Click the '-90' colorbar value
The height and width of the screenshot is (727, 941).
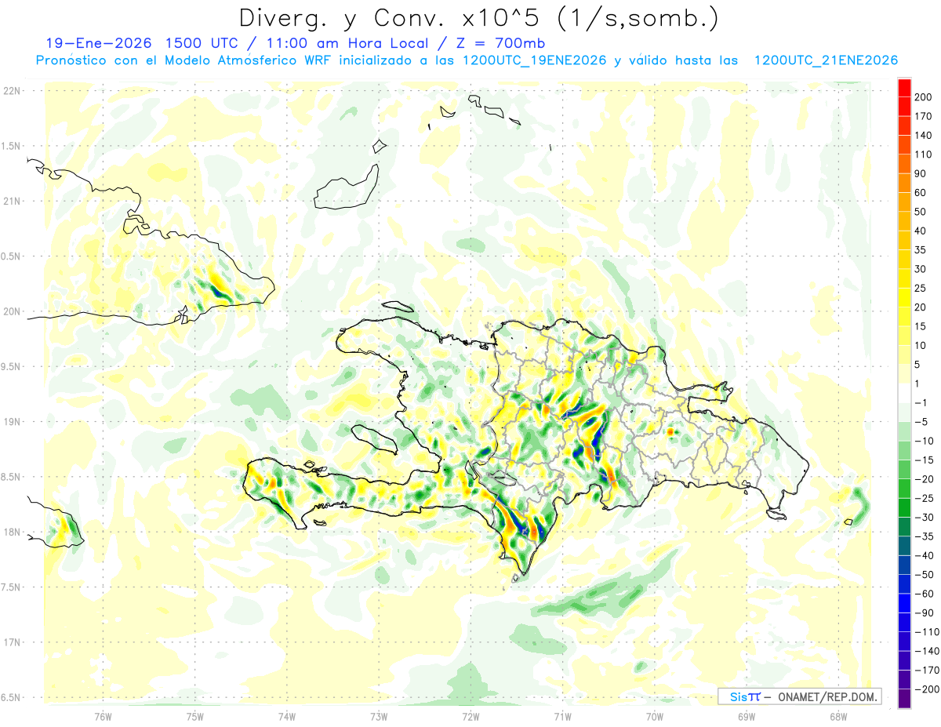924,613
